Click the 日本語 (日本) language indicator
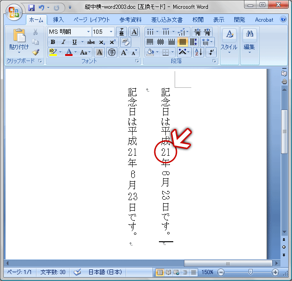Image resolution: width=292 pixels, height=281 pixels. [x=105, y=272]
